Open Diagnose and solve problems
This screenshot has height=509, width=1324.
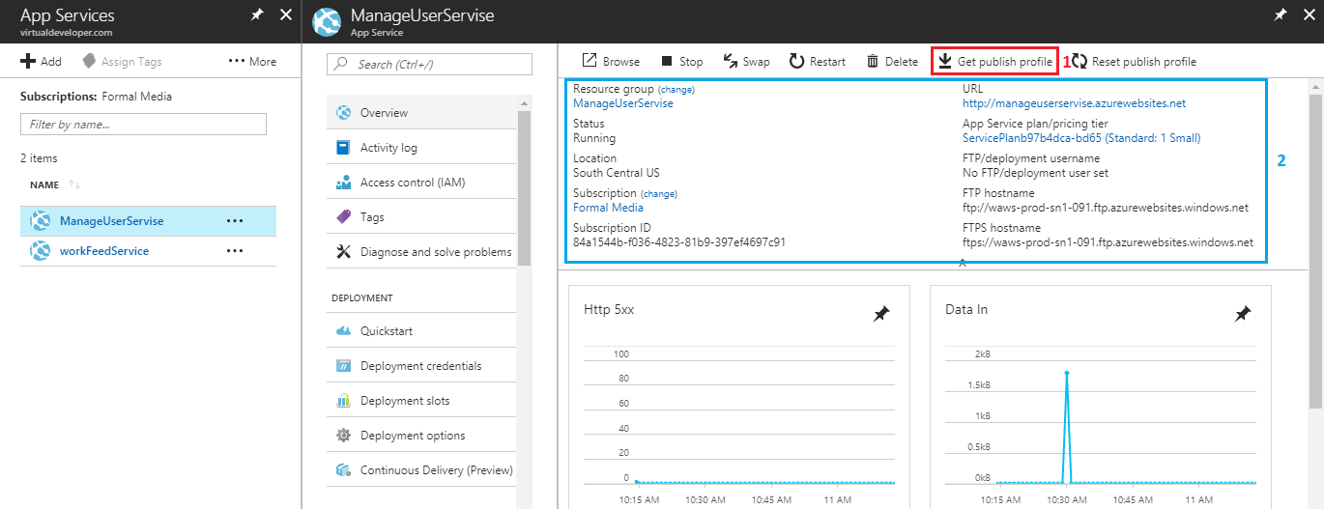422,252
